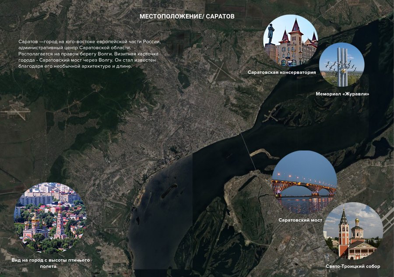Screen dimensions: 394x277
Task: Select the bird's-eye city view photo
Action: click(x=50, y=218)
